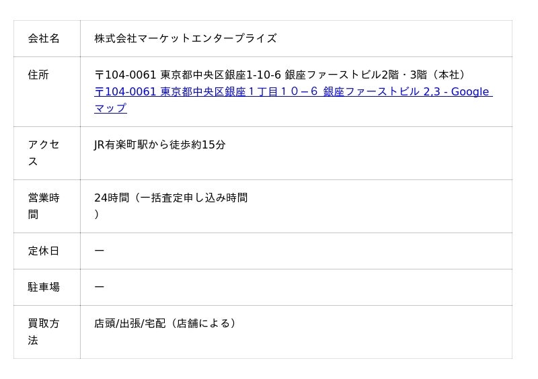Click the （本社） text after the address

(x=447, y=75)
